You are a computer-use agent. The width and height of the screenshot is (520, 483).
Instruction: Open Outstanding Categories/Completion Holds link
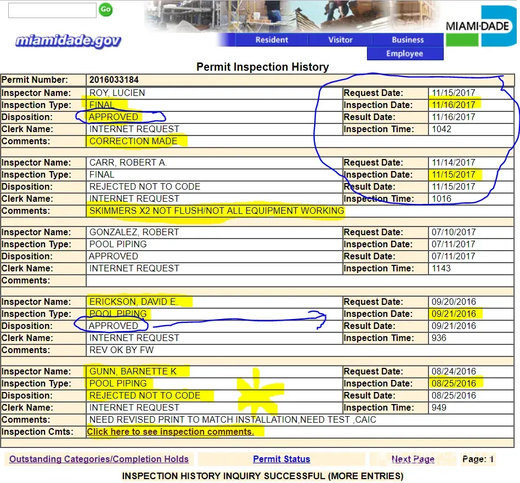[x=99, y=459]
